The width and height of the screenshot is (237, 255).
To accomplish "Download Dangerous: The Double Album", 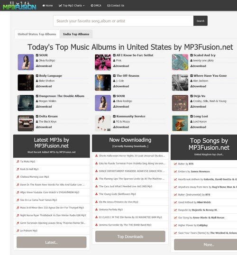I will pos(44,107).
